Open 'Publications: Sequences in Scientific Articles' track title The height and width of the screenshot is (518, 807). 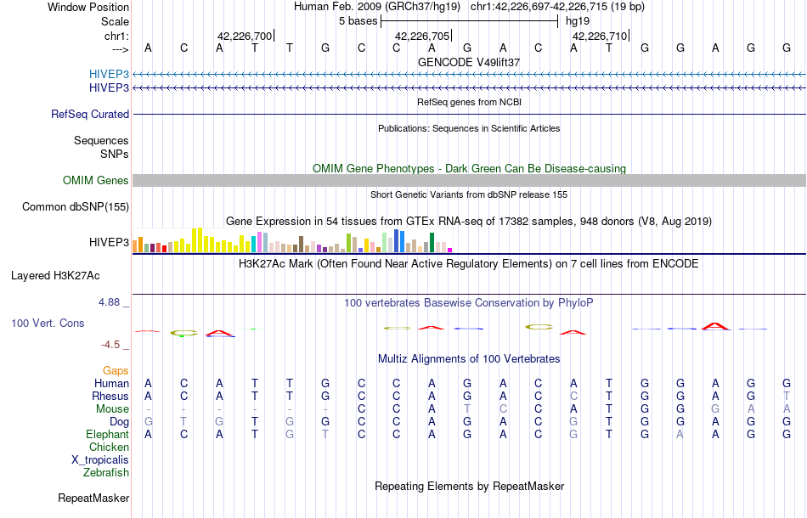click(x=469, y=128)
